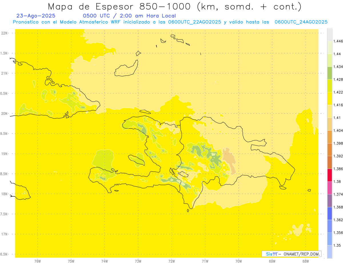
Task: Click the WRF model forecast description line
Action: point(170,22)
